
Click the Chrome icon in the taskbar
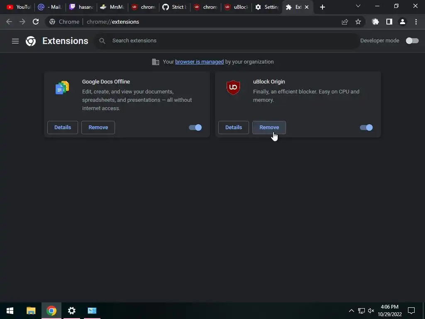(51, 311)
